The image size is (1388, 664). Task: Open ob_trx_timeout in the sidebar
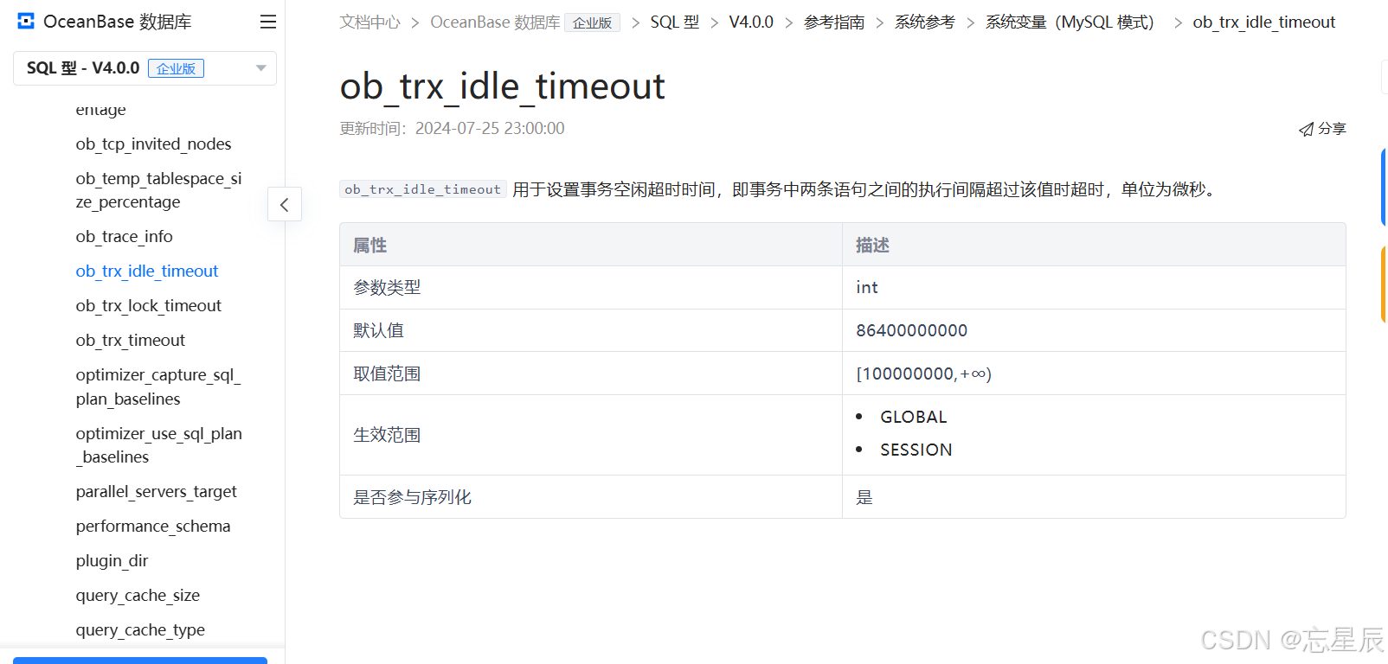pyautogui.click(x=130, y=340)
